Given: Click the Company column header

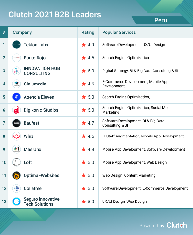Looking at the screenshot, I should click(22, 32).
